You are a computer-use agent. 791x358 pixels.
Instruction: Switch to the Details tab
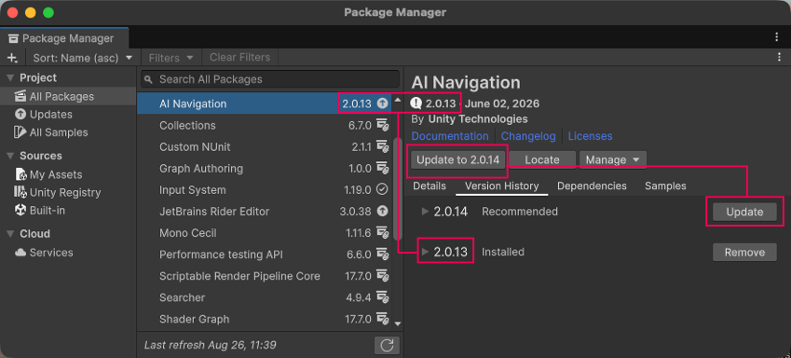[x=430, y=186]
